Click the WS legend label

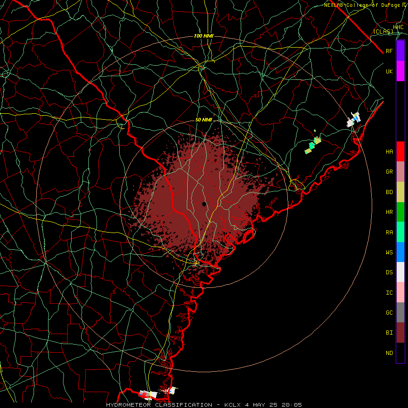[x=389, y=252]
